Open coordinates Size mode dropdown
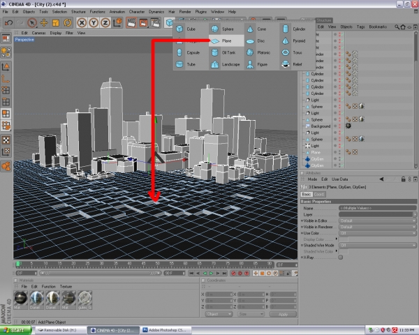The image size is (419, 335). coord(251,314)
